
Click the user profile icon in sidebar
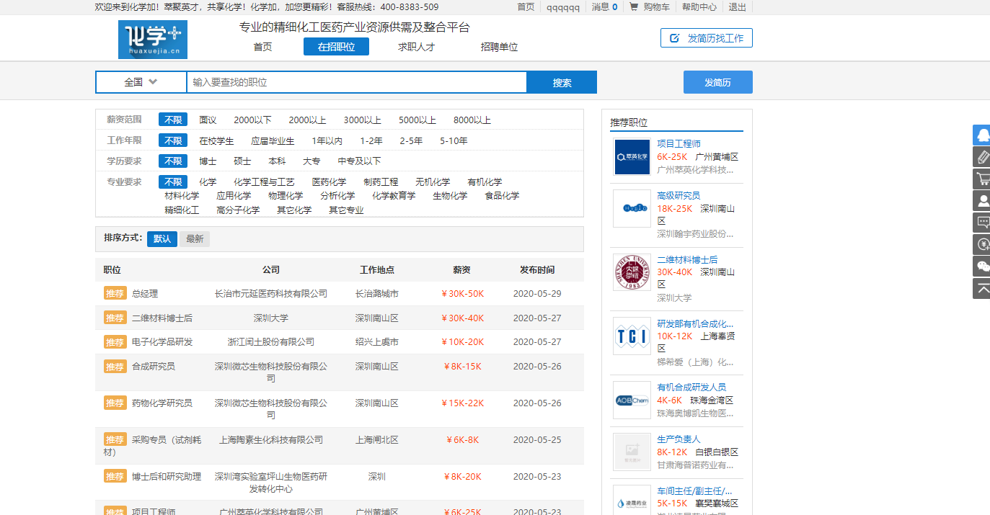coord(982,200)
